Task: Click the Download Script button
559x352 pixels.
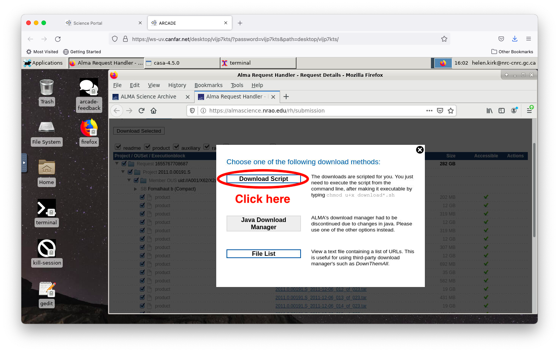Action: click(263, 179)
